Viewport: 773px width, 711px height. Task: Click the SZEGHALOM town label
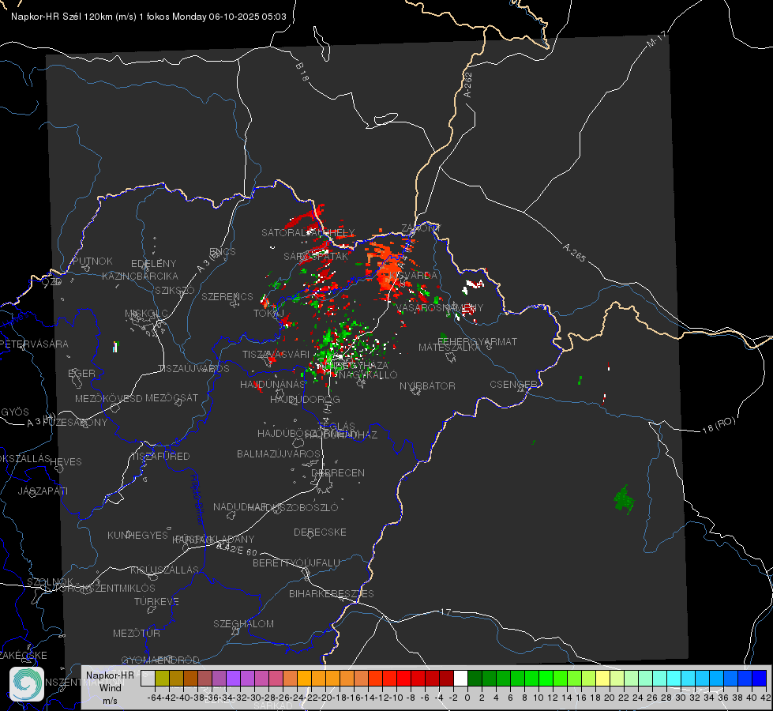tap(243, 623)
